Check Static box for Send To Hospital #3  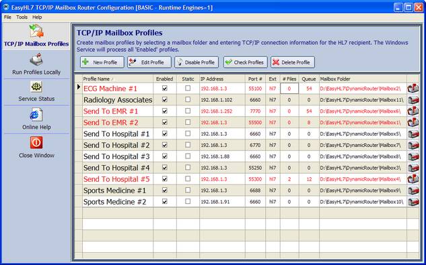(x=188, y=156)
